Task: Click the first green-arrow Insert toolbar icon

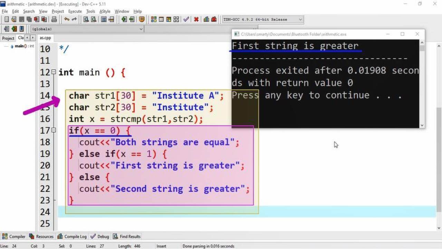Action: point(124,19)
